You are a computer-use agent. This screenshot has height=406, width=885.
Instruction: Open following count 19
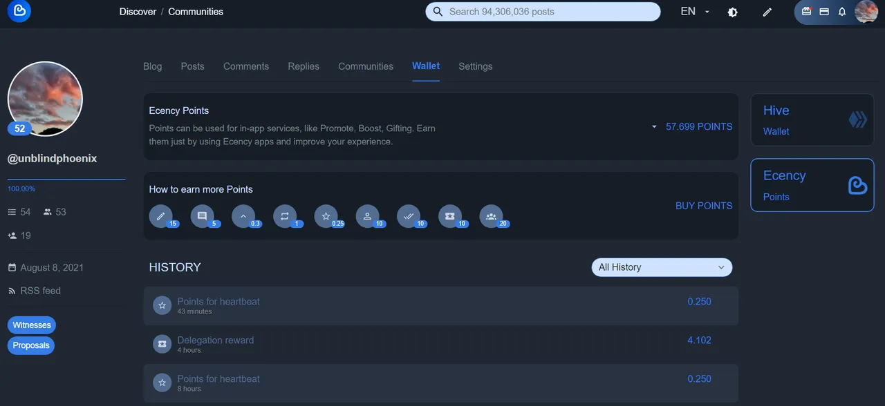click(x=19, y=235)
